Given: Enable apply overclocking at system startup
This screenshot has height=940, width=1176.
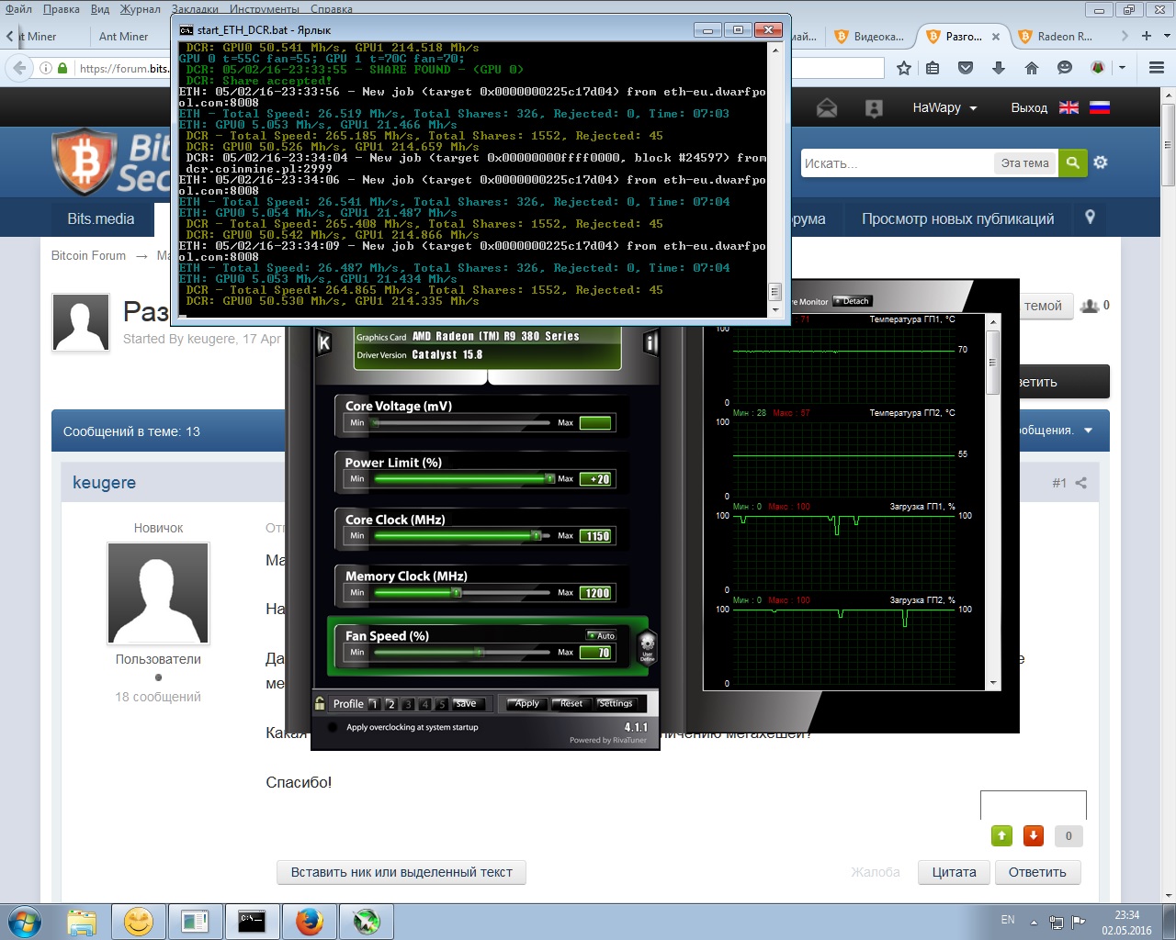Looking at the screenshot, I should (333, 727).
